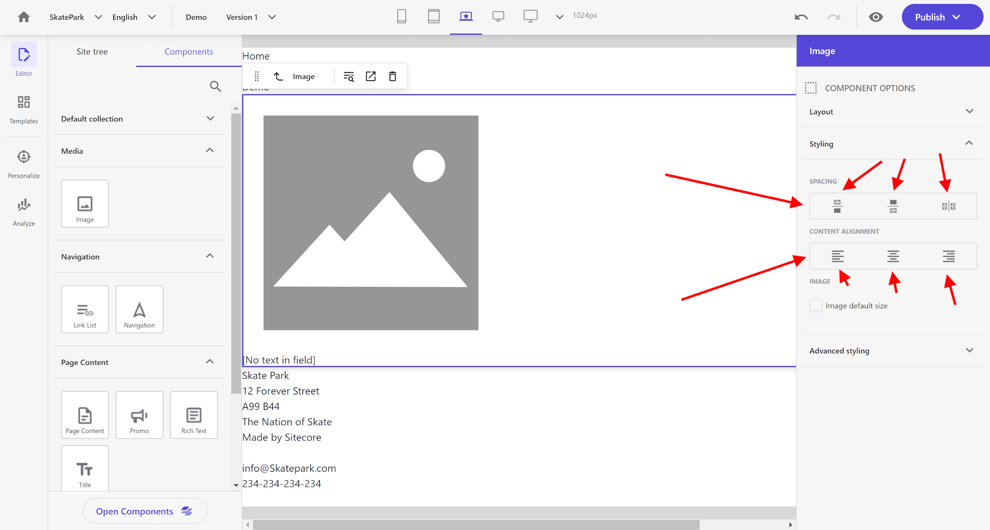
Task: Expand the Layout options section
Action: [x=969, y=111]
